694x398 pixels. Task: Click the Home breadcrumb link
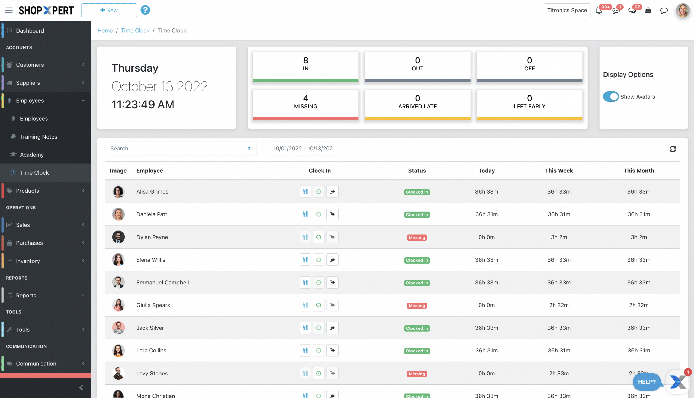point(105,30)
